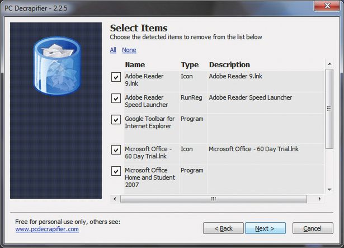Cancel the wizard

[x=313, y=228]
